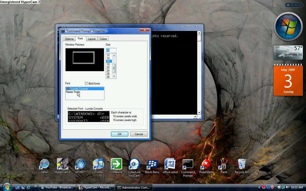Open the Safari desktop shortcut
Viewport: 306px width, 191px height.
pos(45,166)
